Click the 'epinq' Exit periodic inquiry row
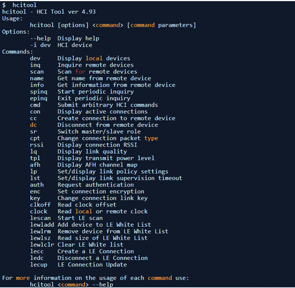The width and height of the screenshot is (295, 288). click(x=80, y=98)
